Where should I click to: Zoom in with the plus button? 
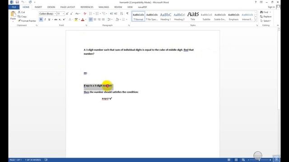click(x=270, y=160)
